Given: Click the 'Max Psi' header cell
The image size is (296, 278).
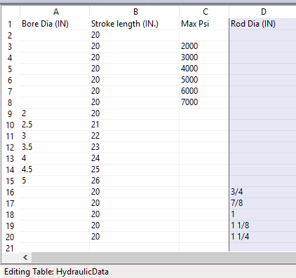Looking at the screenshot, I should pyautogui.click(x=204, y=24).
